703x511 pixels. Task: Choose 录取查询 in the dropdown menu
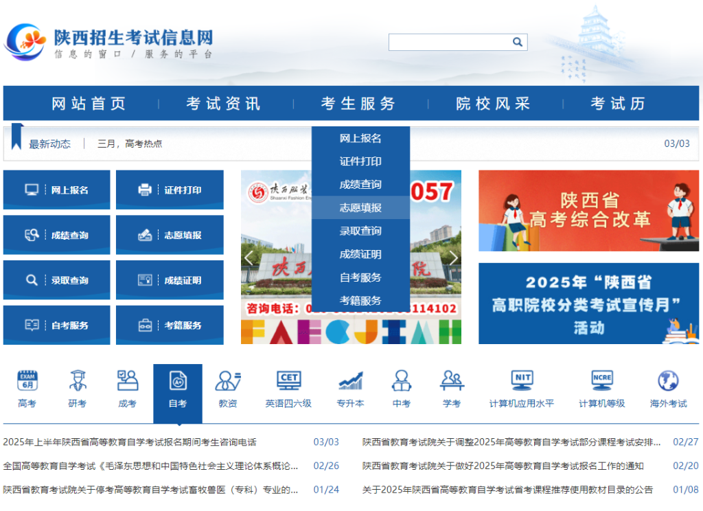point(360,231)
